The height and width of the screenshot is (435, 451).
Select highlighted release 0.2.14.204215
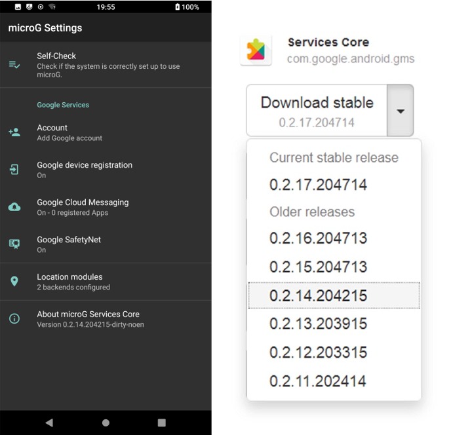click(334, 295)
